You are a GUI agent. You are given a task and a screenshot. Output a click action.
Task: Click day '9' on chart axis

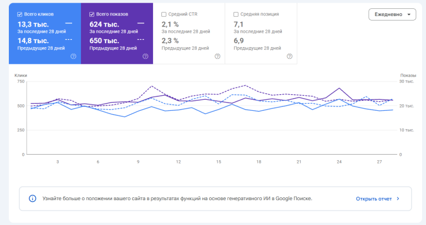(138, 162)
